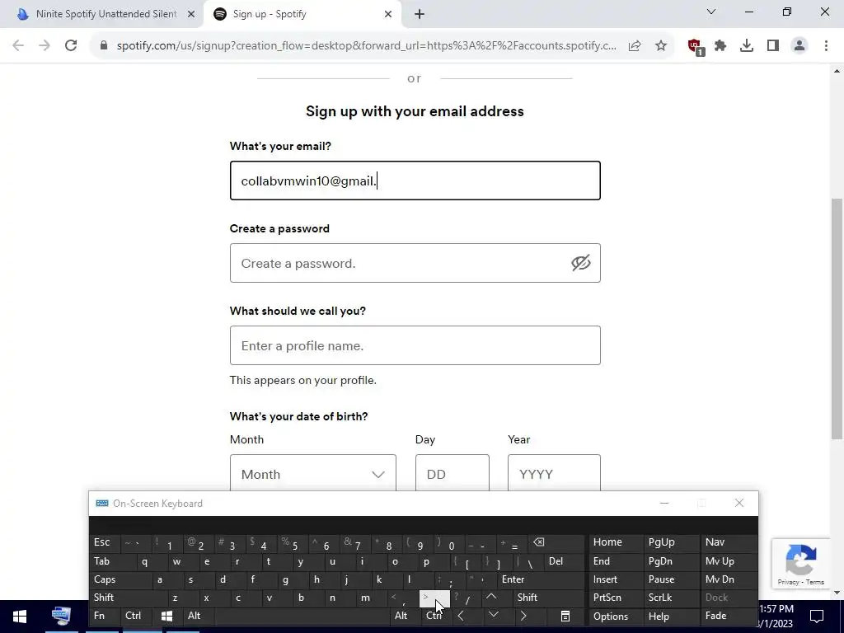The image size is (844, 633).
Task: Click the page vertical scrollbar thumb
Action: [837, 319]
